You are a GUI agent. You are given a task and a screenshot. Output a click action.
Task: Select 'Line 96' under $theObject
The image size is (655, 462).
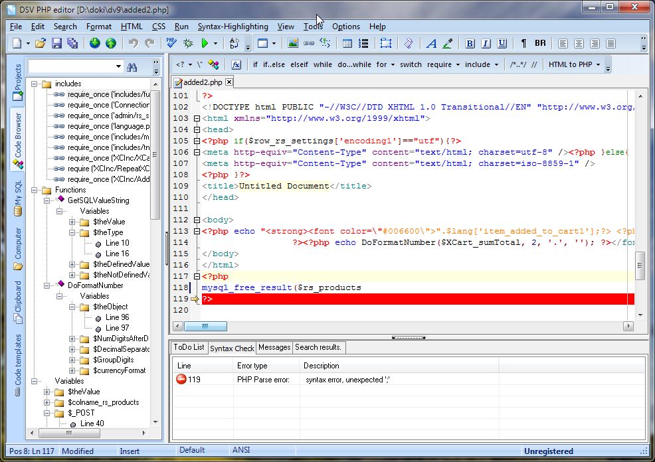[x=117, y=317]
